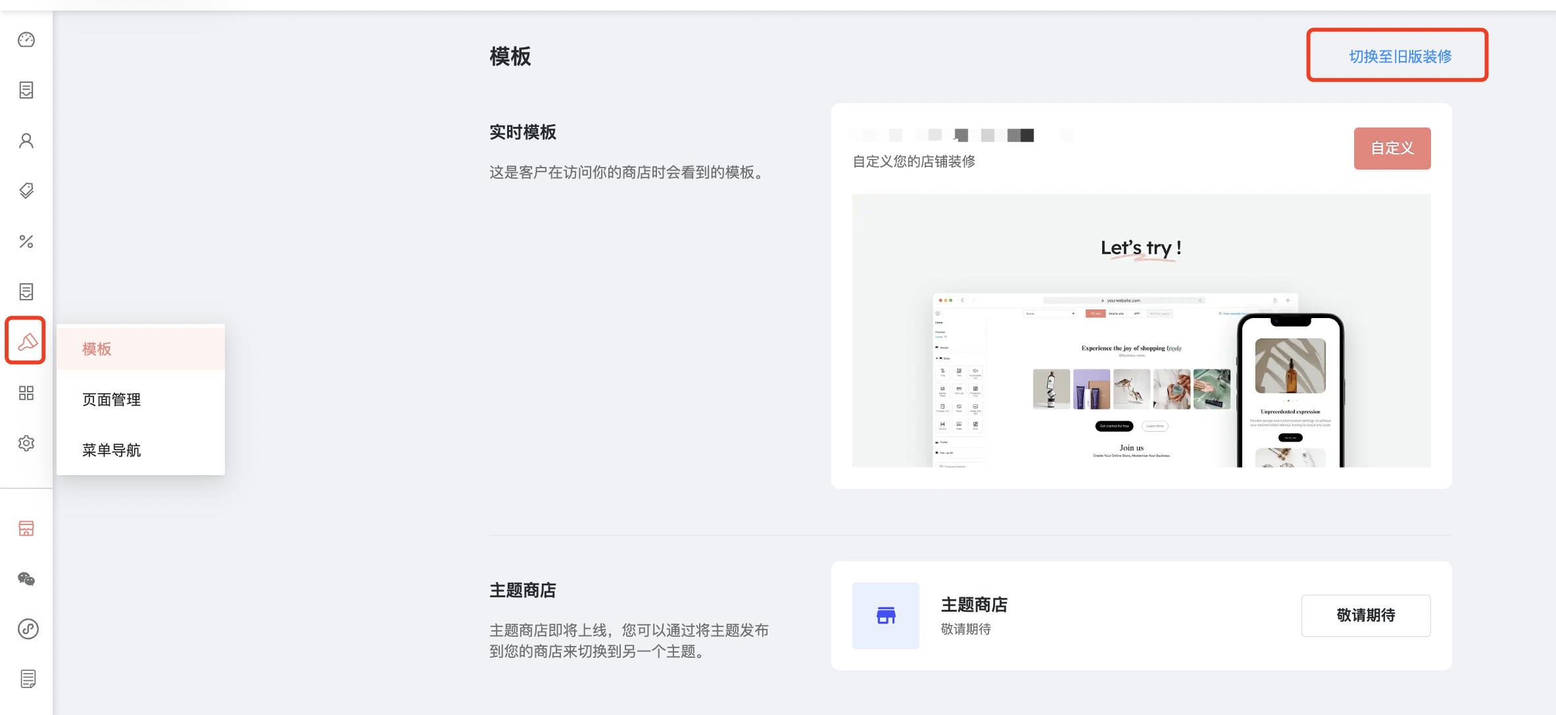1556x715 pixels.
Task: Click the 自定义您的店铺装修 text
Action: [913, 162]
